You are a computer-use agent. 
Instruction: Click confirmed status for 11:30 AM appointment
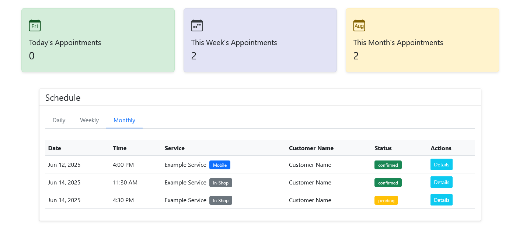[x=388, y=183]
